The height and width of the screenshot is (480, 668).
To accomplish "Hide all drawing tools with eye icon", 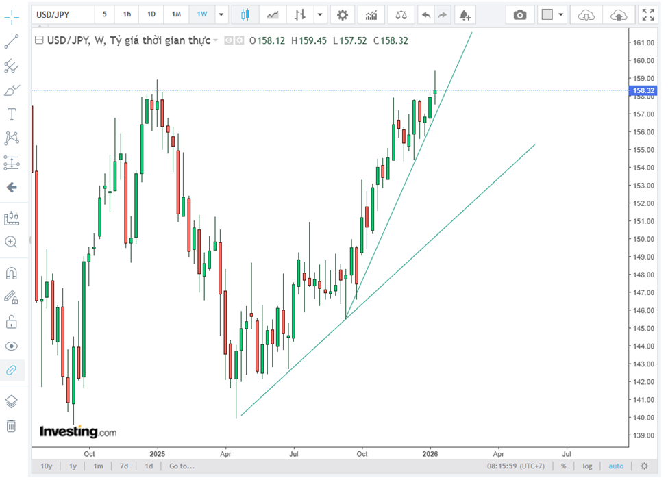I will coord(12,346).
